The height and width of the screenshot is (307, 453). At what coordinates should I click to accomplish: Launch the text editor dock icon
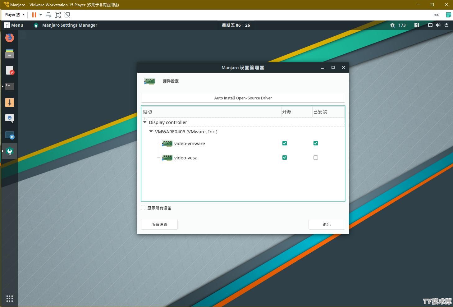coord(10,70)
